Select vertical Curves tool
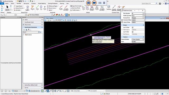Image resolution: width=169 pixels, height=95 pixels. (87, 8)
